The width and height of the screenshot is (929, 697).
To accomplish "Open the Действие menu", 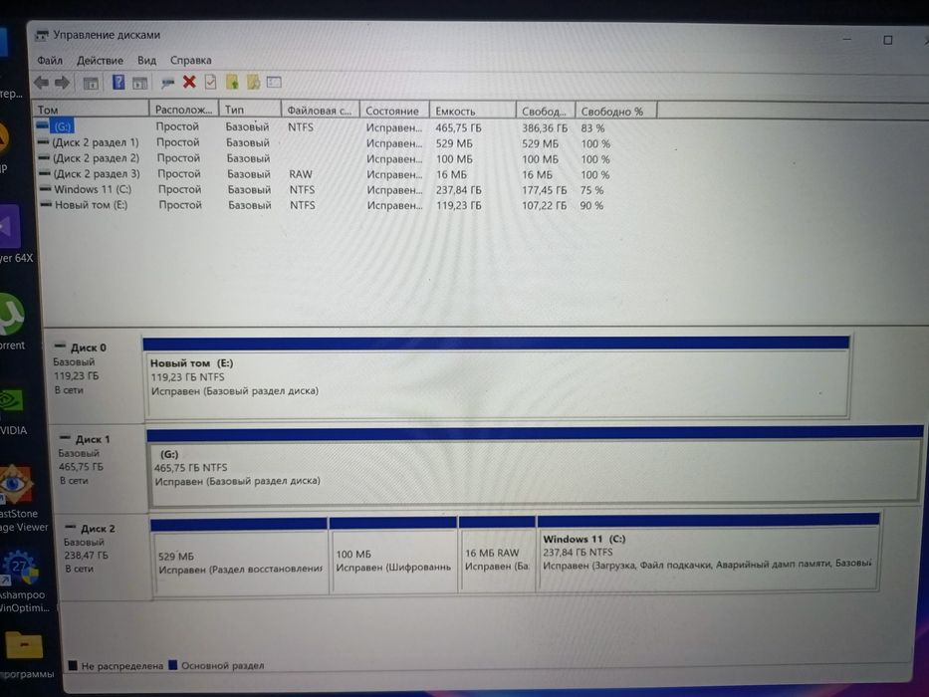I will coord(101,60).
